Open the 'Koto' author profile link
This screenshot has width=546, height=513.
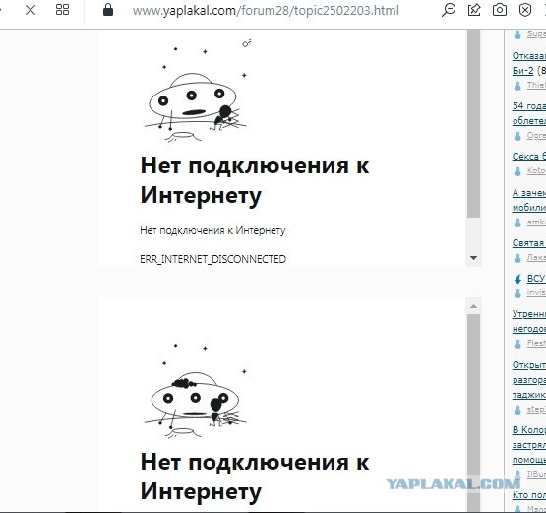(x=536, y=170)
